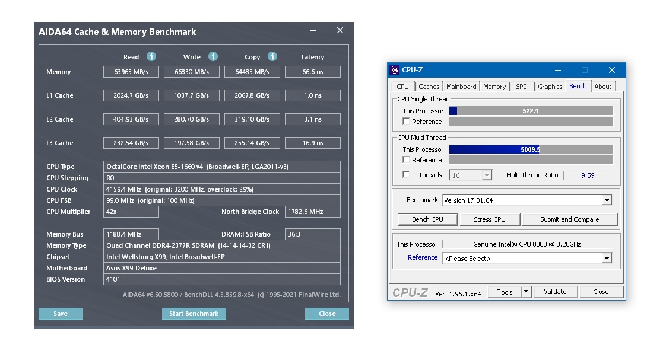Click Submit and Compare button

569,219
